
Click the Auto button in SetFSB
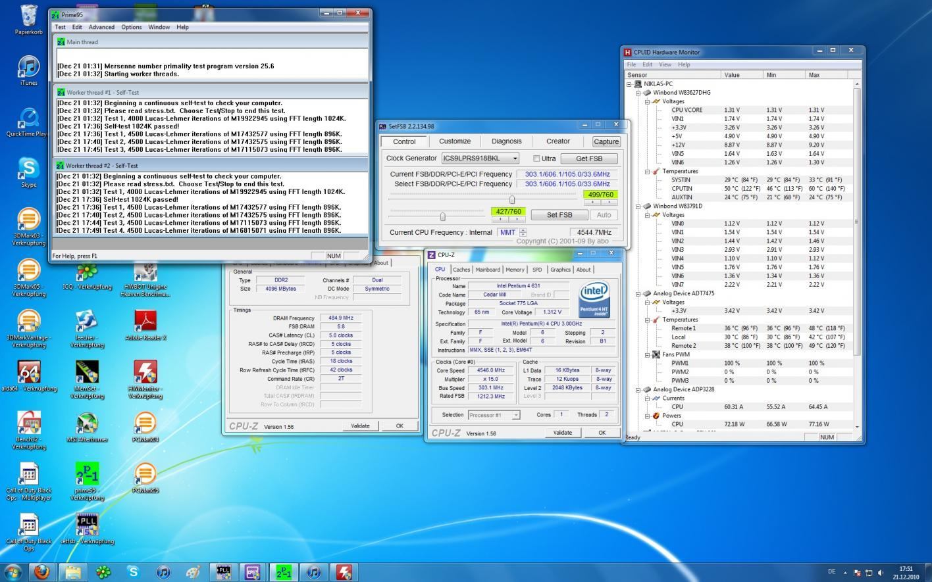604,215
